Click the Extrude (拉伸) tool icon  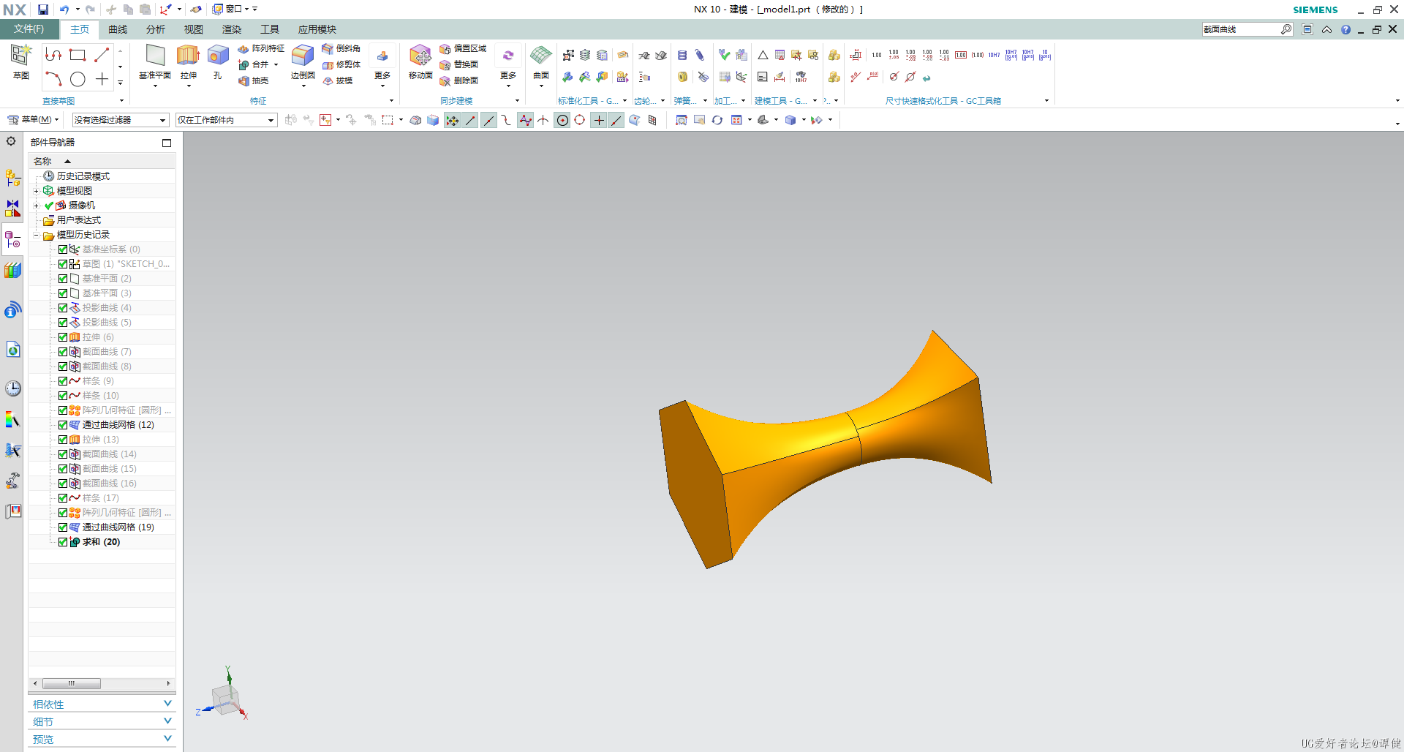(188, 56)
